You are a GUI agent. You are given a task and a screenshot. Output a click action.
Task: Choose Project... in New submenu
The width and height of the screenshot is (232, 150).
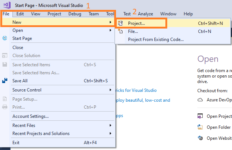pos(173,23)
